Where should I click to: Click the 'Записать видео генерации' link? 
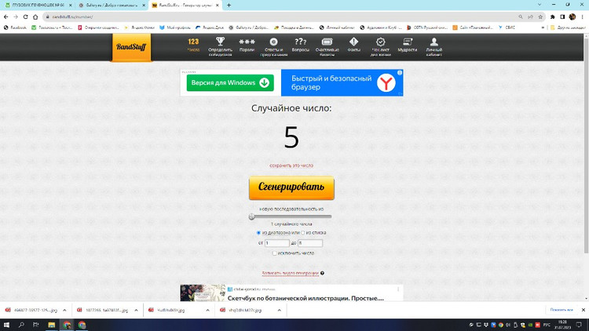pos(290,274)
